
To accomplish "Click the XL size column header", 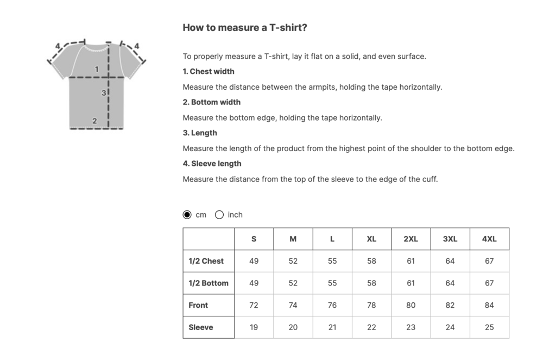I will [x=371, y=239].
